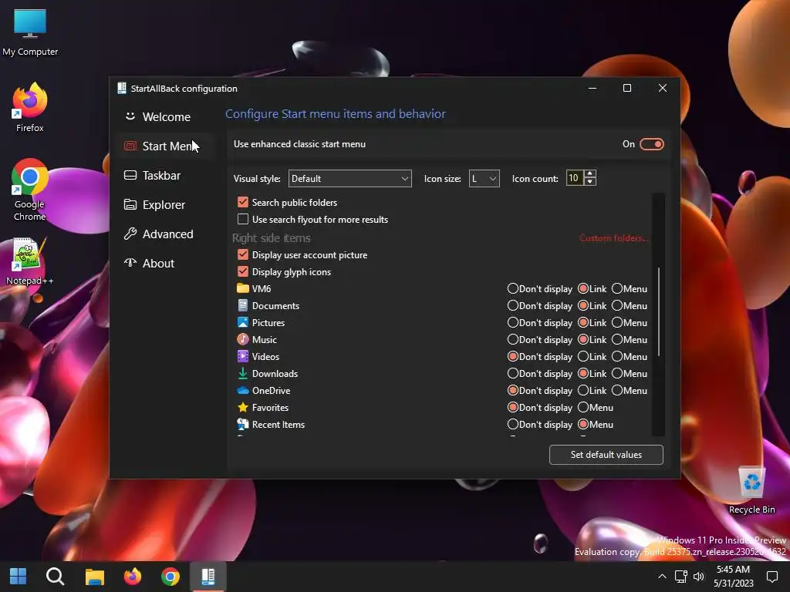Launch Firefox from taskbar
790x592 pixels.
click(133, 577)
